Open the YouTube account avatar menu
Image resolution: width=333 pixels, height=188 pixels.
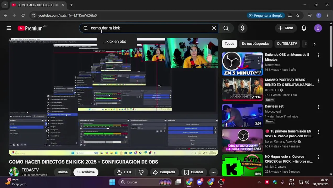318,28
